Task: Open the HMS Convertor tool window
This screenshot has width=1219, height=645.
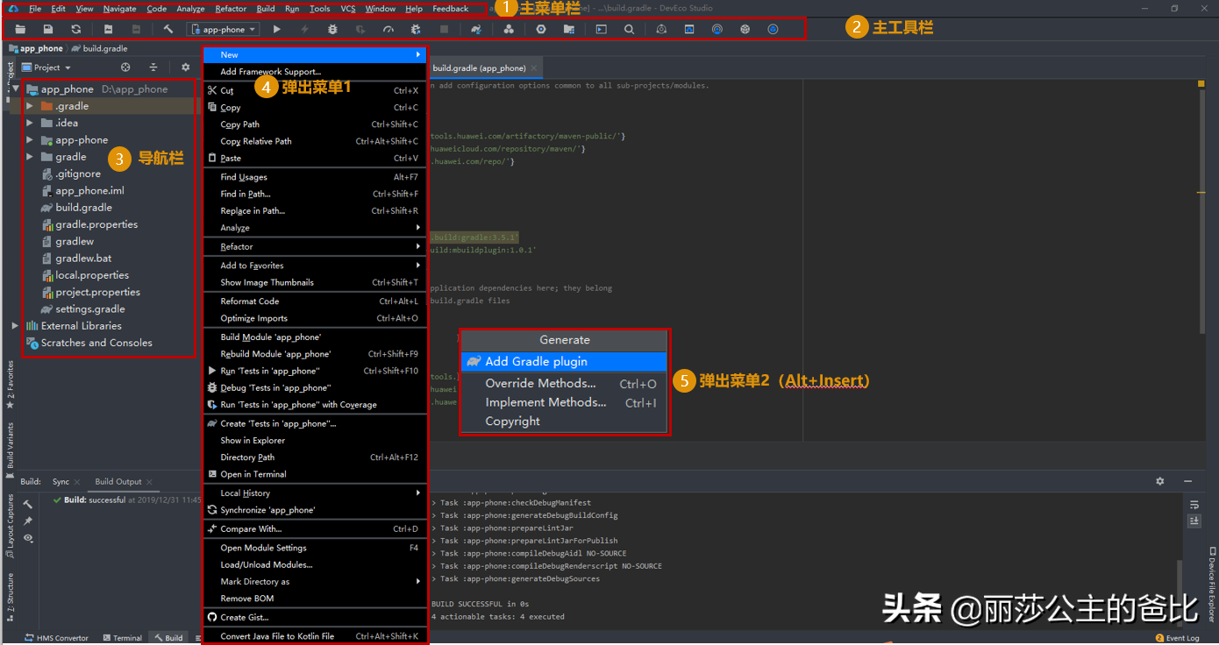Action: pos(57,638)
